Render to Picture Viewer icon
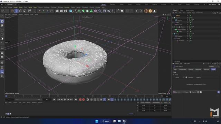Screen dimensions: 221x124 [x=61, y=11]
